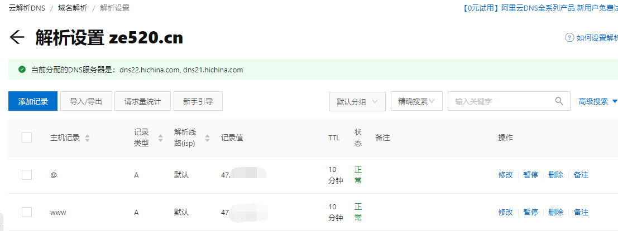Screen dimensions: 618x231
Task: Expand 高级搜索 triangle arrow
Action: (615, 101)
